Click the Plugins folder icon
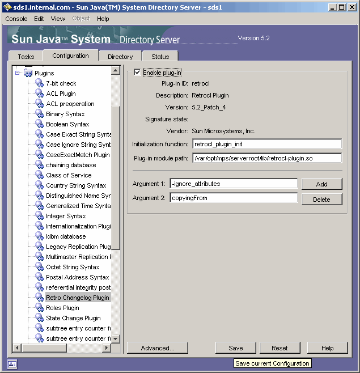Screen dimensions: 360x373 (x=28, y=73)
